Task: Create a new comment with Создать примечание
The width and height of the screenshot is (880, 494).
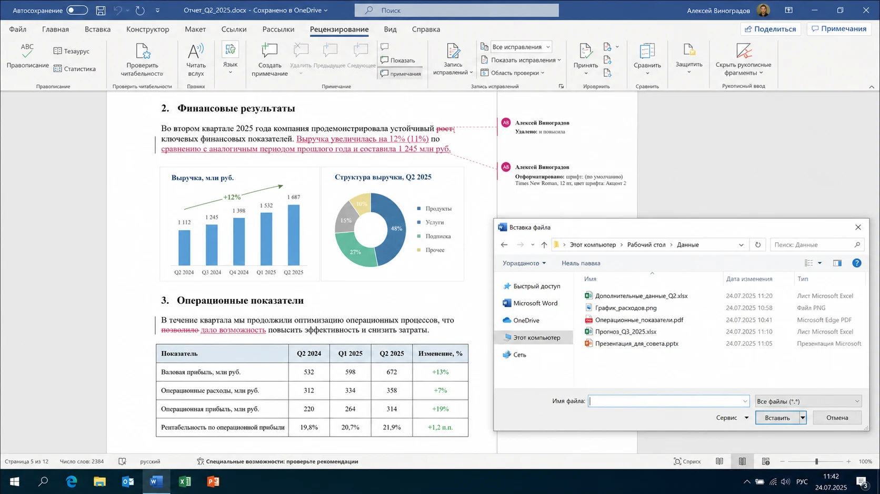Action: [x=269, y=59]
